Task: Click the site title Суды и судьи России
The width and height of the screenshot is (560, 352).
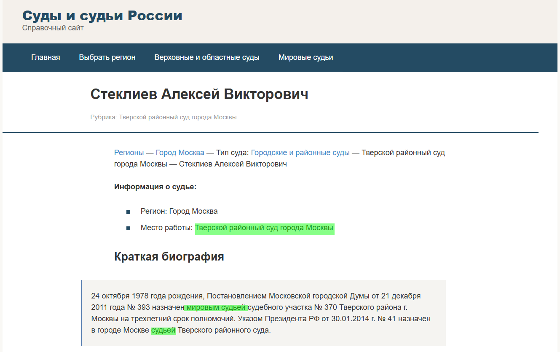Action: click(102, 15)
